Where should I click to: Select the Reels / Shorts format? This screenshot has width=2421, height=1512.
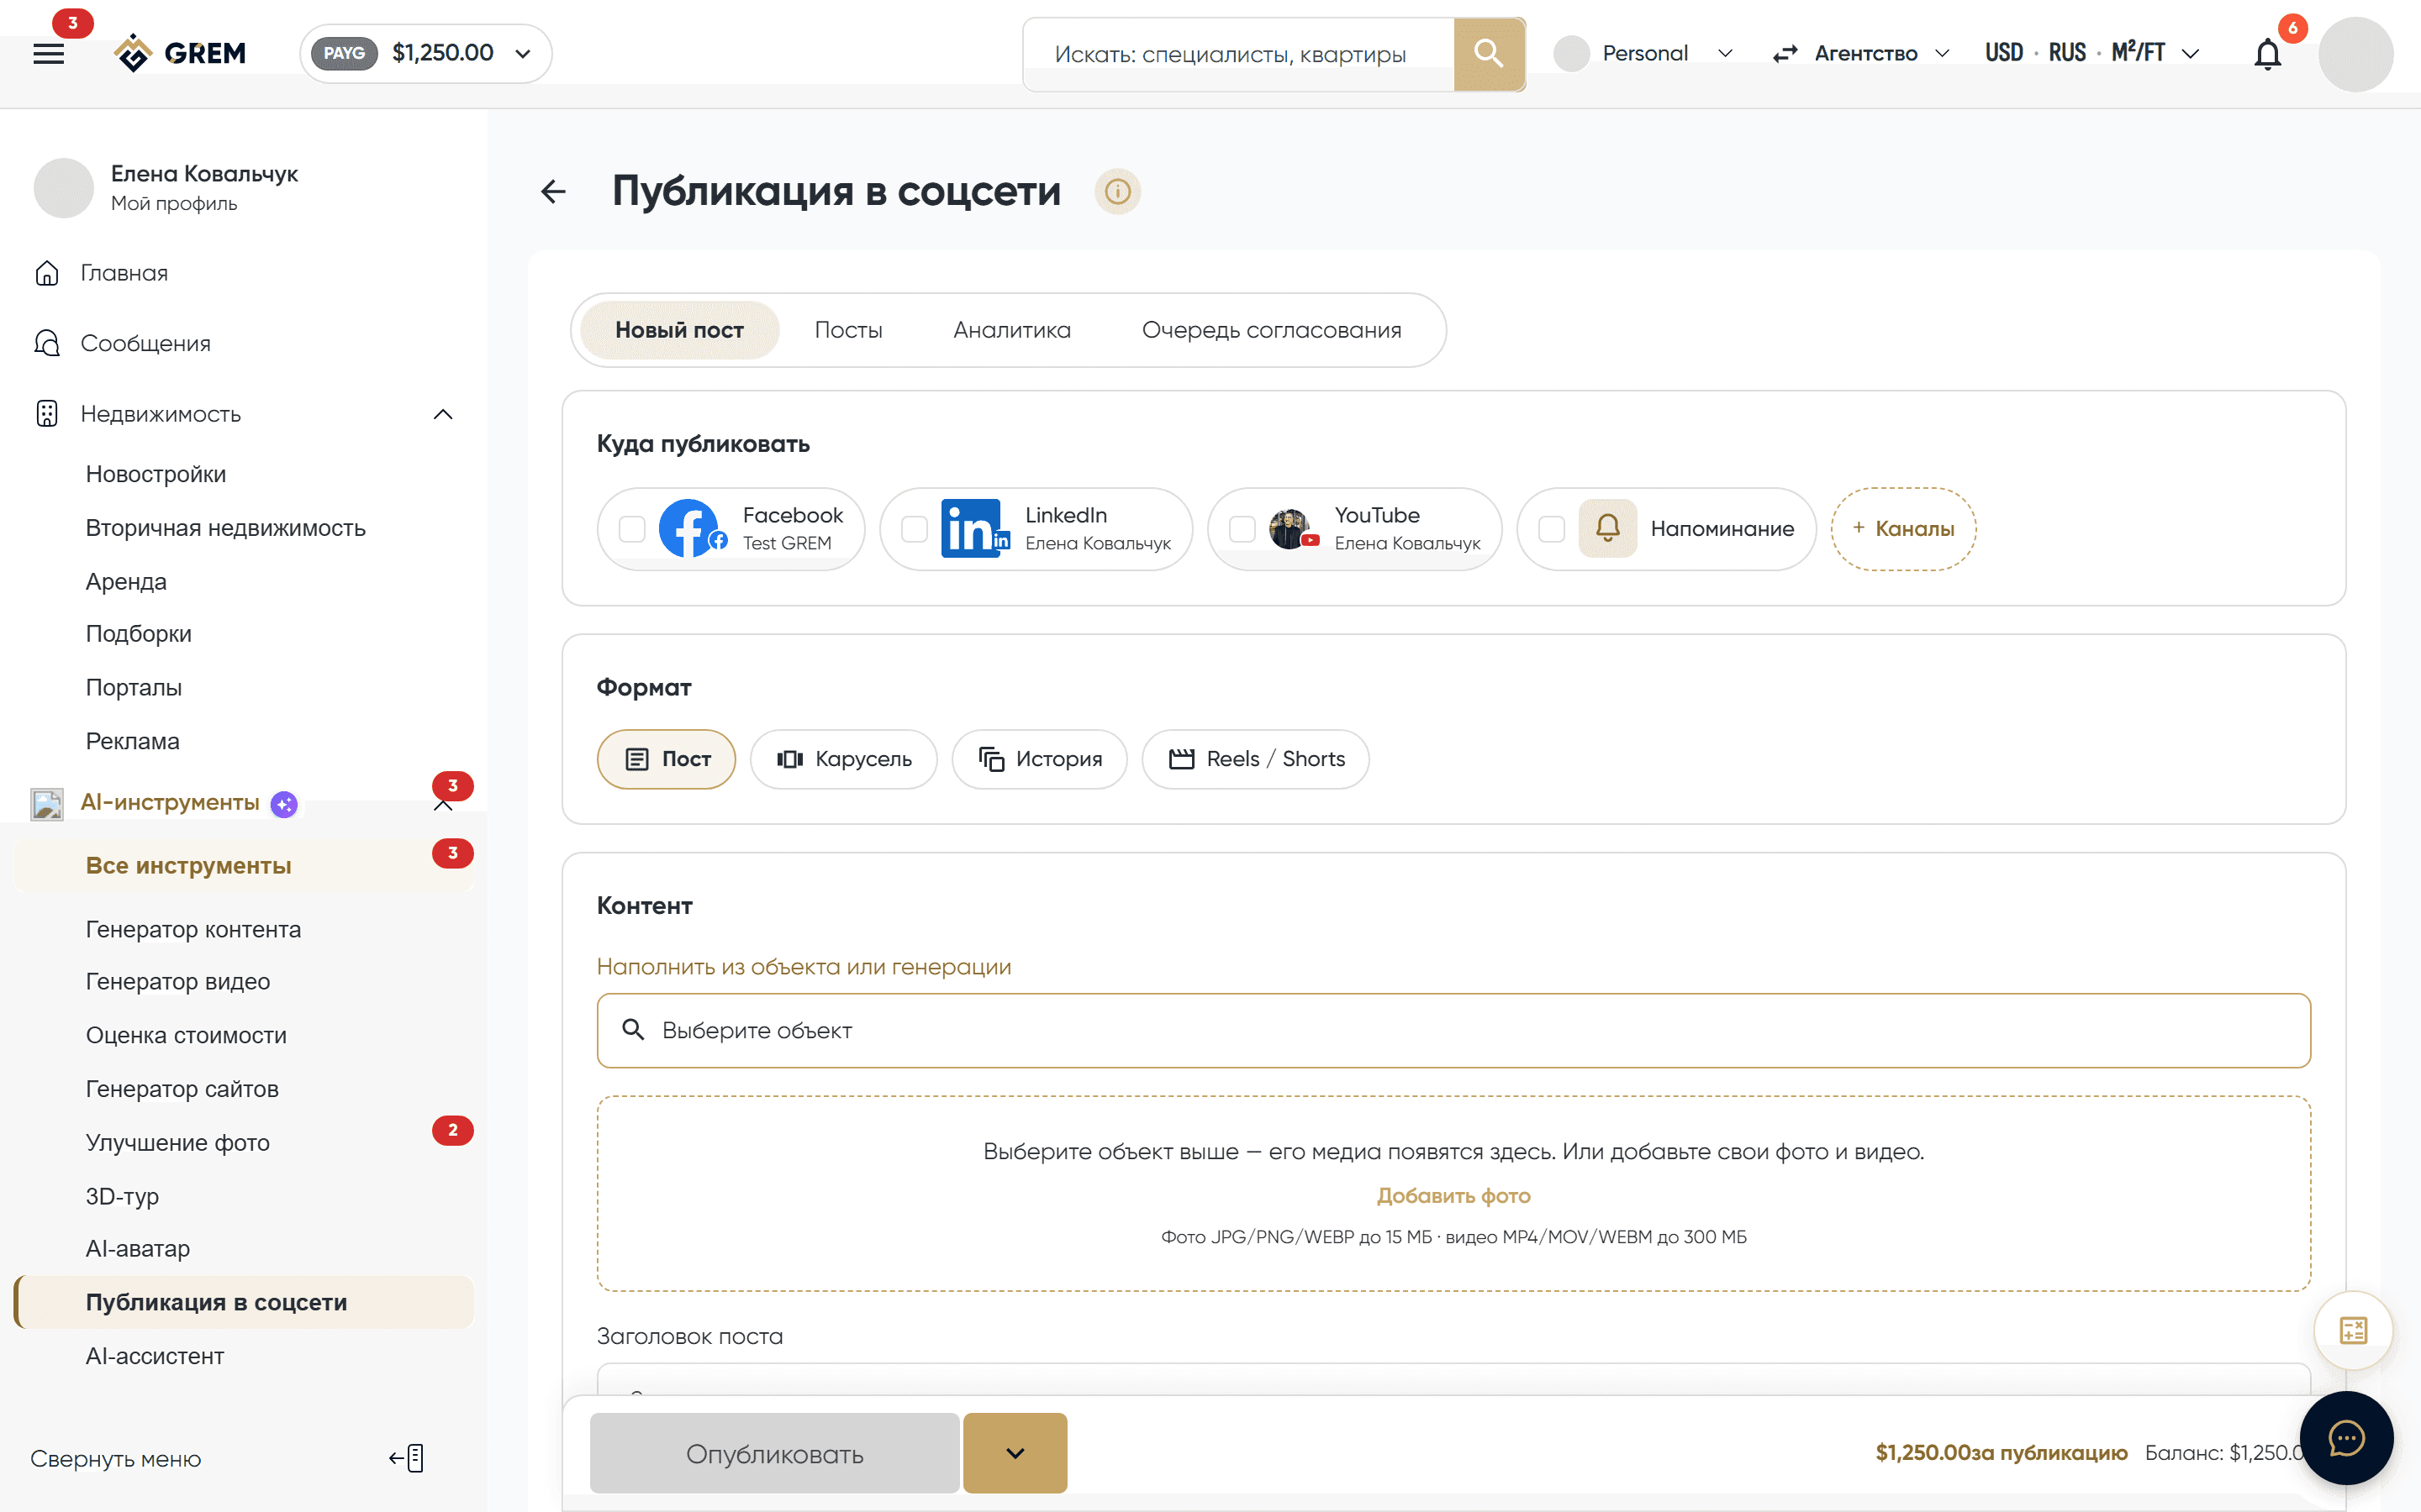[1256, 759]
